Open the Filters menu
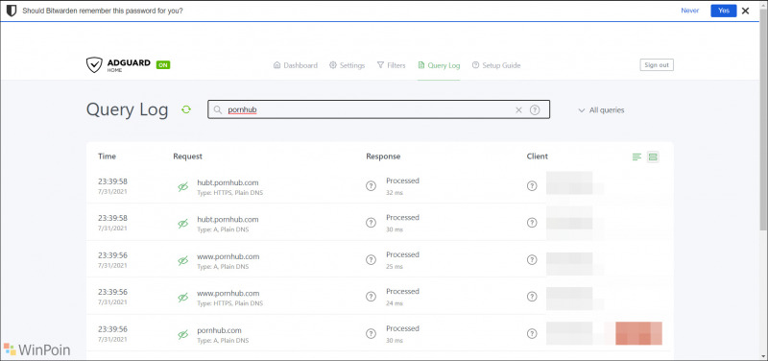Viewport: 768px width, 361px height. point(392,65)
